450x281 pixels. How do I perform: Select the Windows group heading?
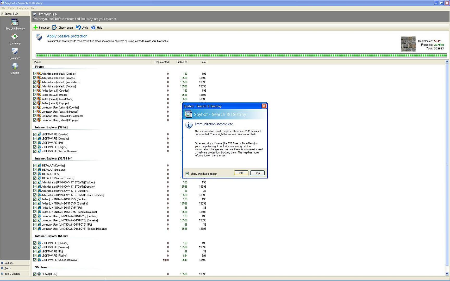[41, 267]
